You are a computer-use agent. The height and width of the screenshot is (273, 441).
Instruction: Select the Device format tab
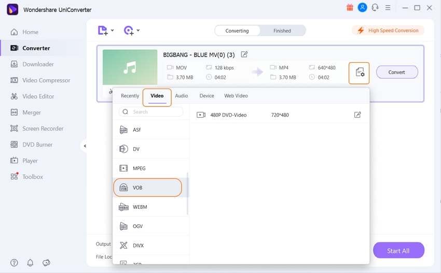tap(206, 96)
